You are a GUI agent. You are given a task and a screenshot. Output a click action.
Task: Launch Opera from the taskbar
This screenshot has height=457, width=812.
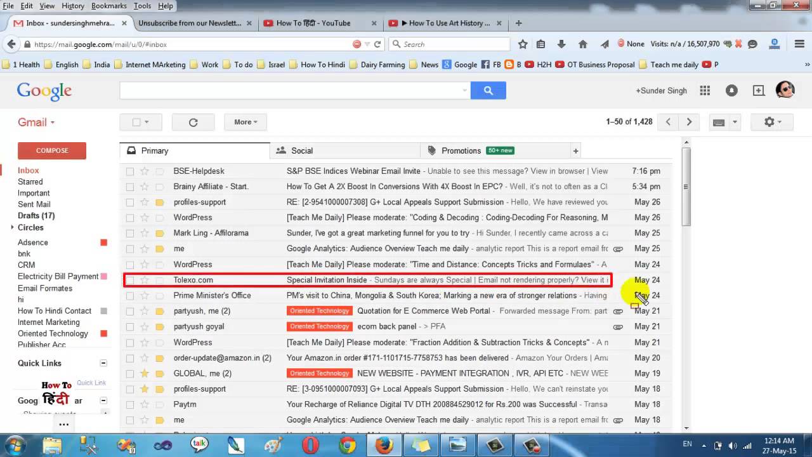[x=310, y=446]
